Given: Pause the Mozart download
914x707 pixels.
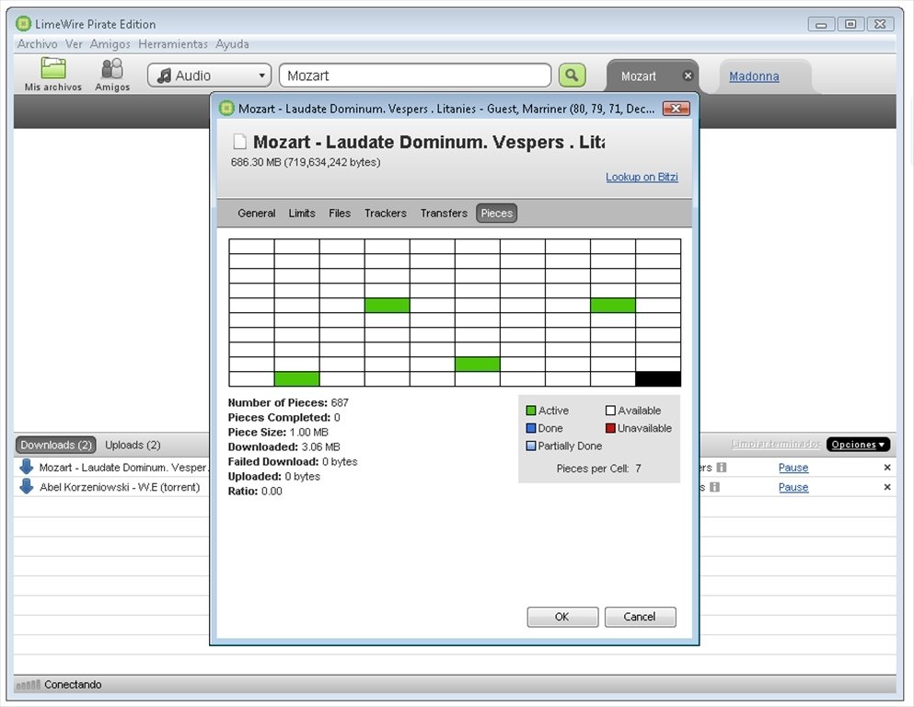Looking at the screenshot, I should coord(793,468).
